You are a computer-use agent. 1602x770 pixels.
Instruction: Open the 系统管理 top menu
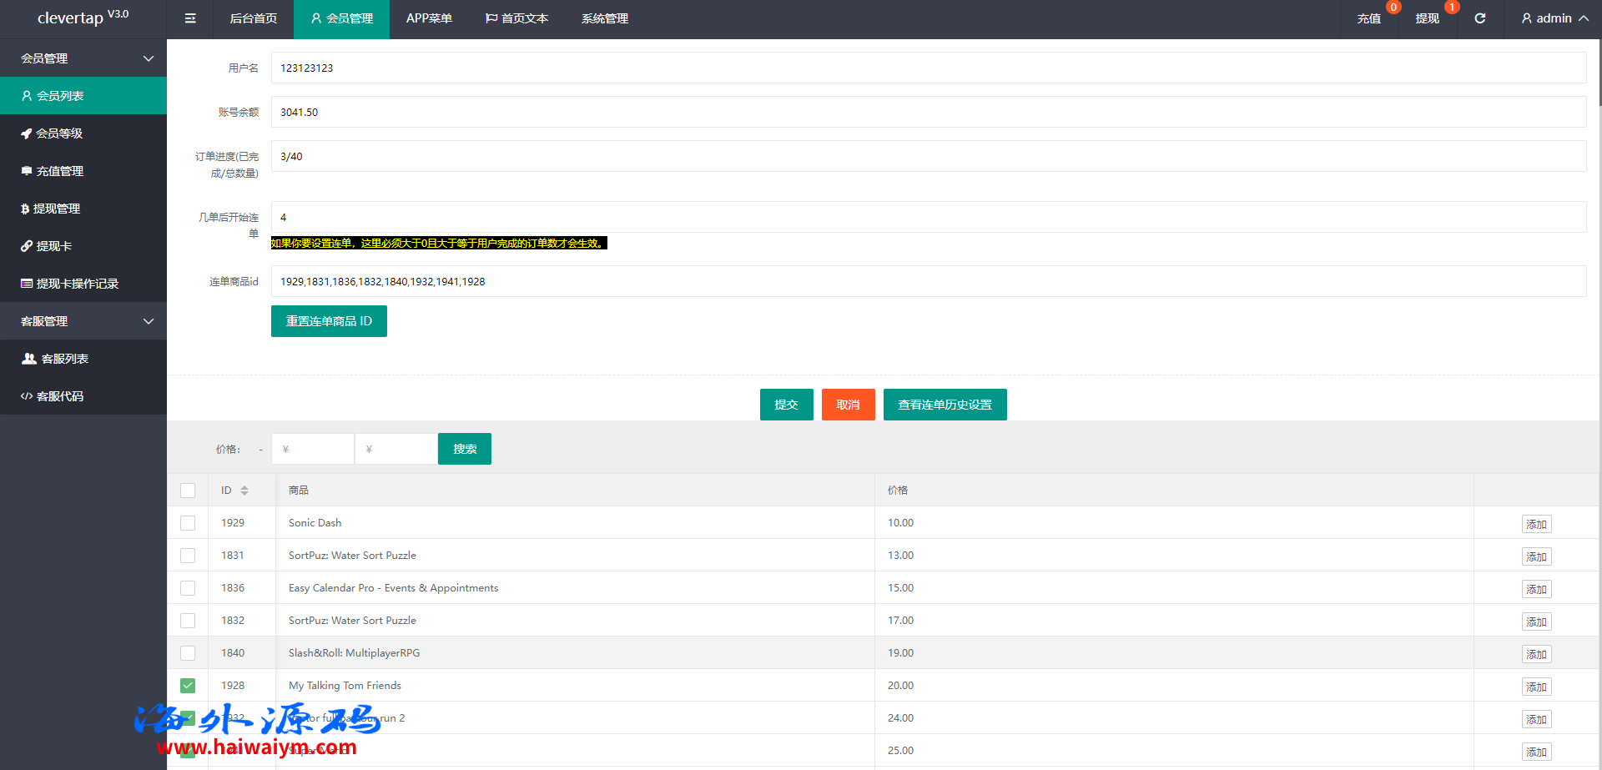[x=605, y=18]
